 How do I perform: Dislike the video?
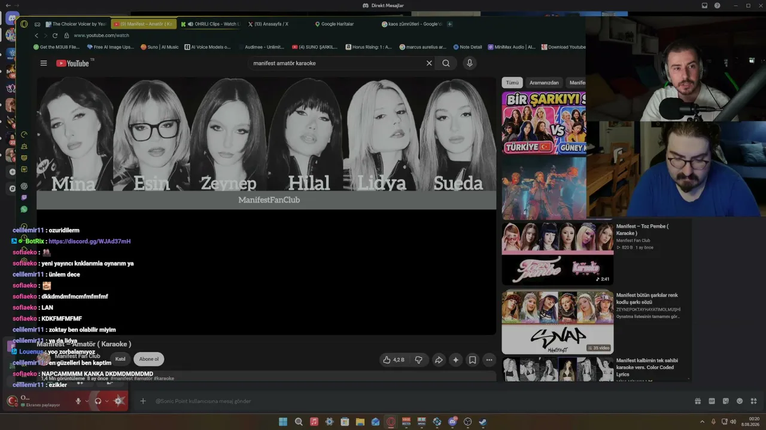[418, 360]
